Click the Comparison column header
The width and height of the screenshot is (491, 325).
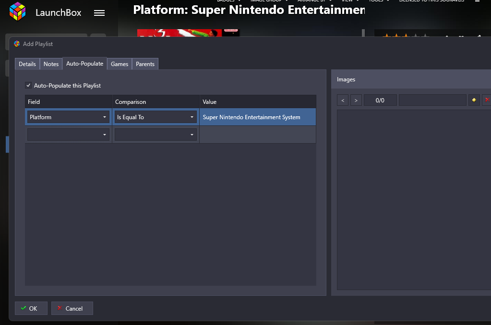156,102
